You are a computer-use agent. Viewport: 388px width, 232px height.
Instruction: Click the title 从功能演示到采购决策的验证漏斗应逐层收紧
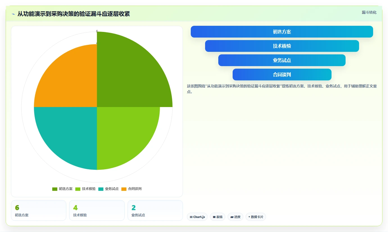tap(74, 14)
